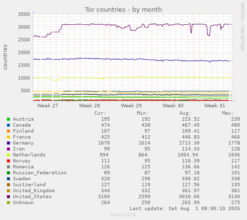Click the 'Max:' column header

pyautogui.click(x=228, y=113)
